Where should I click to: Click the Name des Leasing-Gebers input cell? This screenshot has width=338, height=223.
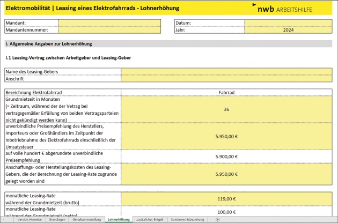click(x=226, y=71)
